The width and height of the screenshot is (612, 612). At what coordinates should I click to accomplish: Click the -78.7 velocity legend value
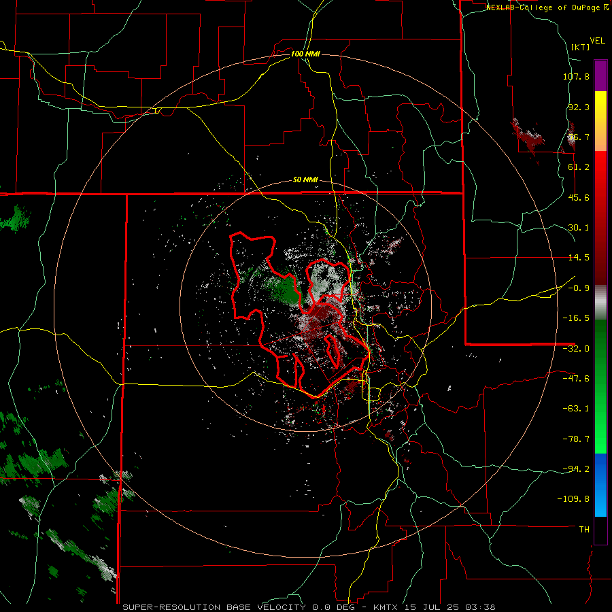pyautogui.click(x=576, y=439)
